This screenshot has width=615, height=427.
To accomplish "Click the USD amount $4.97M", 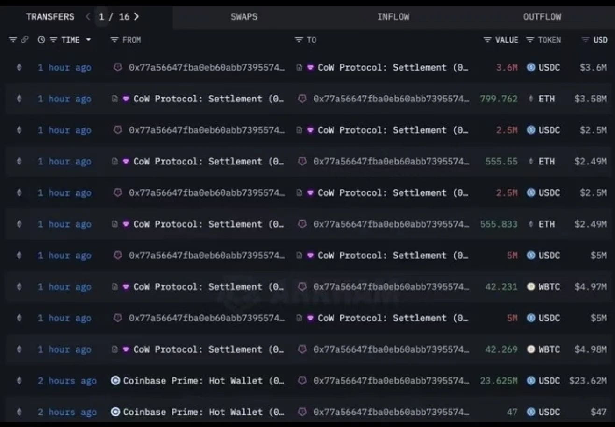I will tap(591, 286).
